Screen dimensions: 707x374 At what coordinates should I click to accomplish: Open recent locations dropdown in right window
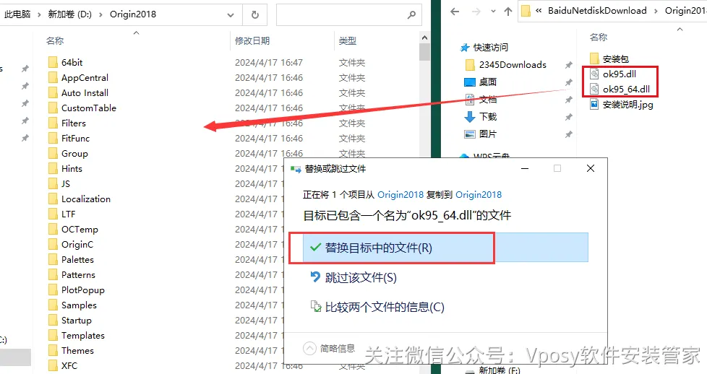493,12
